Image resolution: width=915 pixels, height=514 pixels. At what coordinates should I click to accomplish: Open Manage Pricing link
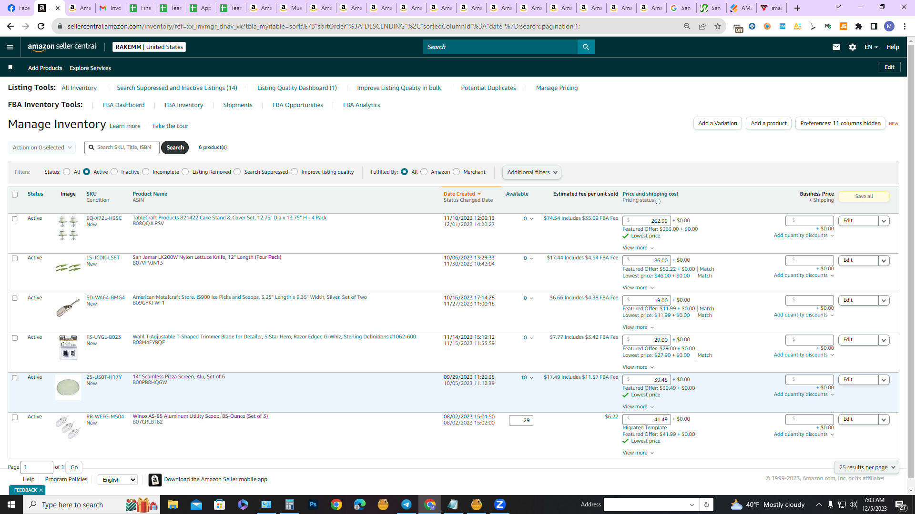click(557, 88)
